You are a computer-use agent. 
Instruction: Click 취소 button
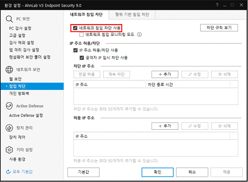coord(192,172)
